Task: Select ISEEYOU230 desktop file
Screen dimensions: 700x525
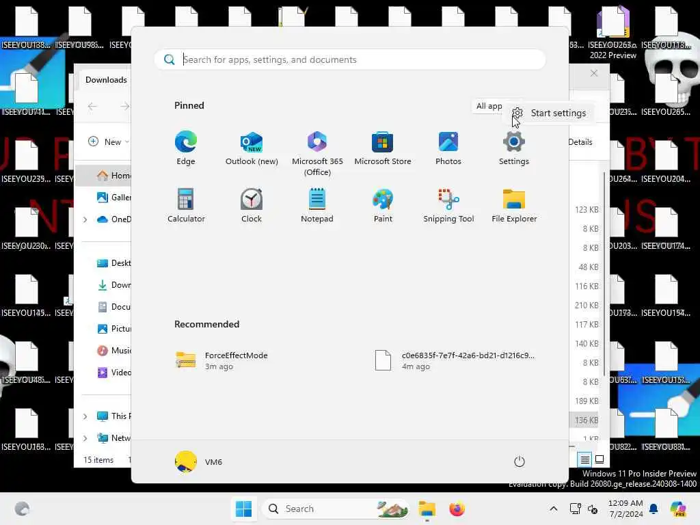Action: pyautogui.click(x=26, y=228)
